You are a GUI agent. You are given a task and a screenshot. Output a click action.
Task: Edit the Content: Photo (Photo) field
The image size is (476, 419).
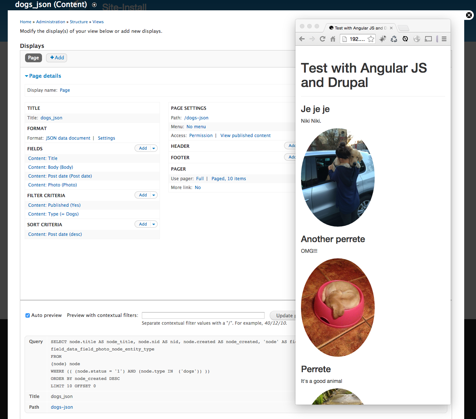(x=53, y=185)
